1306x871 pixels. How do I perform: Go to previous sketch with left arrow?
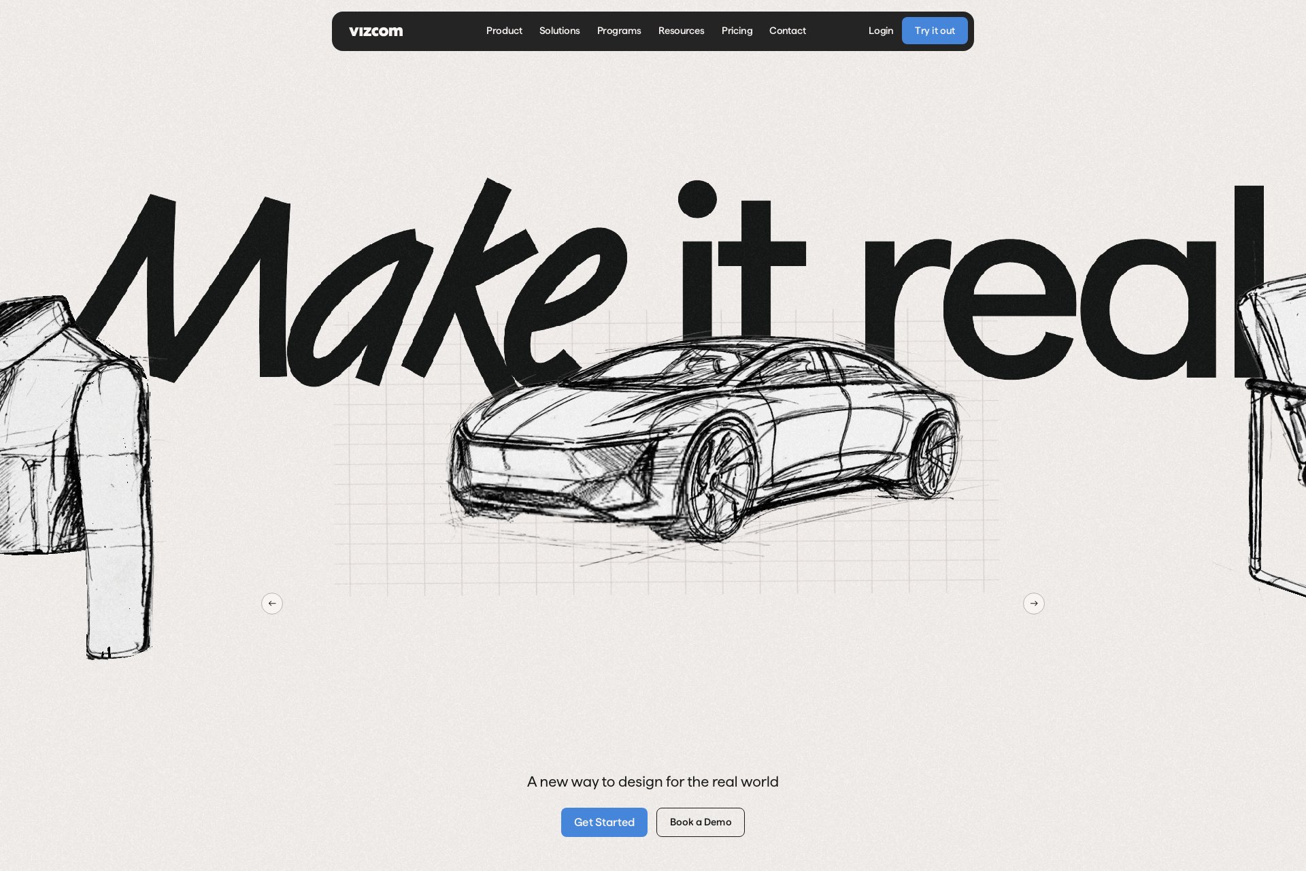pyautogui.click(x=272, y=604)
